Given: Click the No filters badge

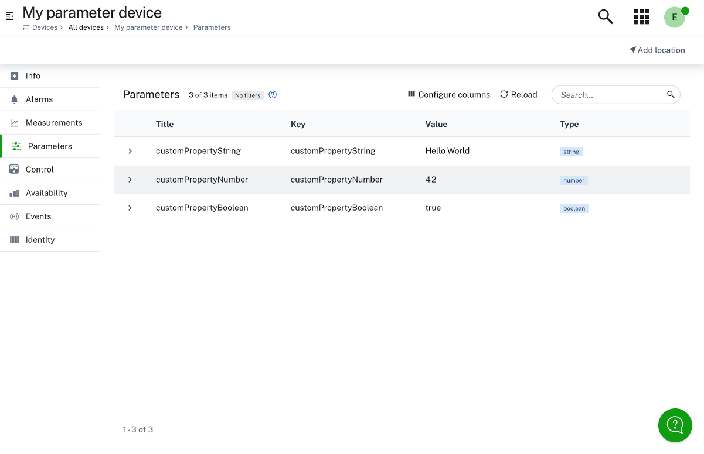Looking at the screenshot, I should click(247, 95).
